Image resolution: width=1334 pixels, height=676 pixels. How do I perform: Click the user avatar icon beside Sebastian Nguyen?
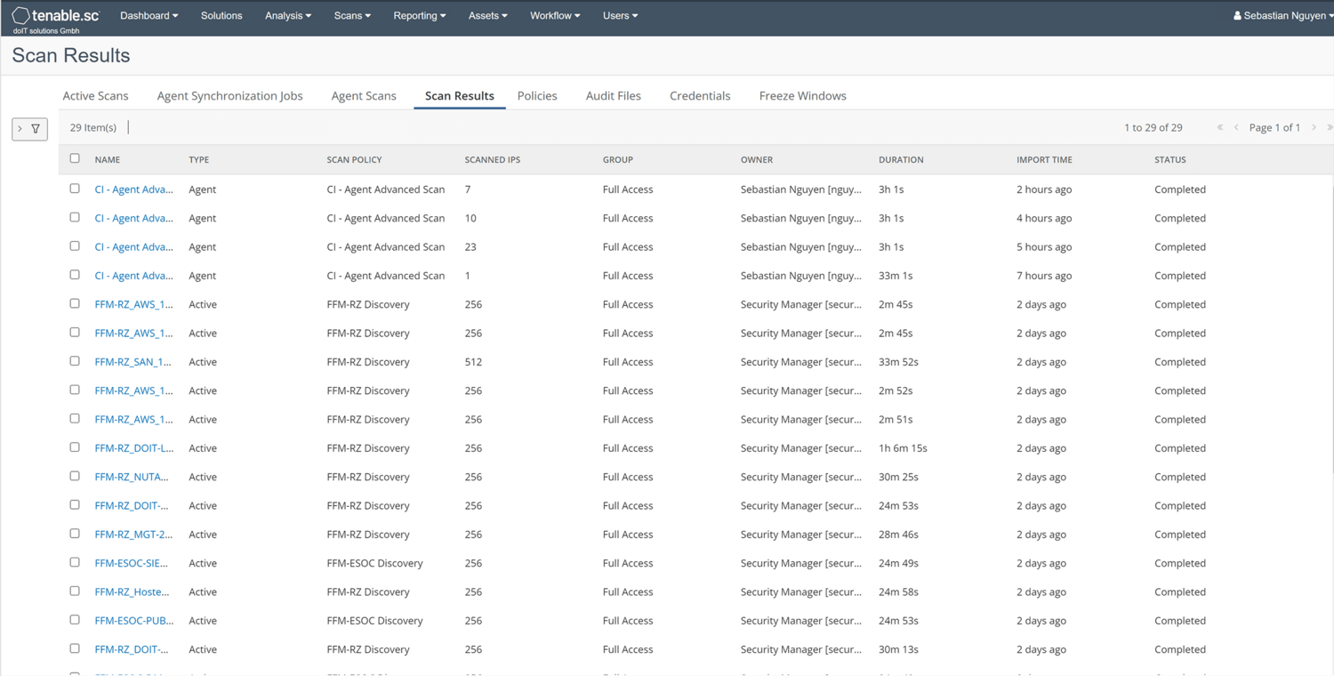1237,16
